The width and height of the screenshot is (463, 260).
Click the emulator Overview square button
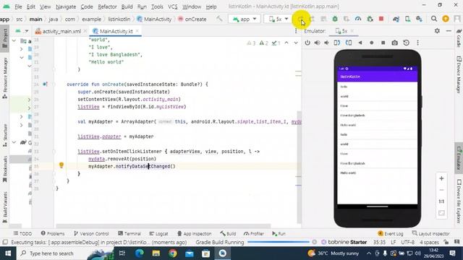383,43
